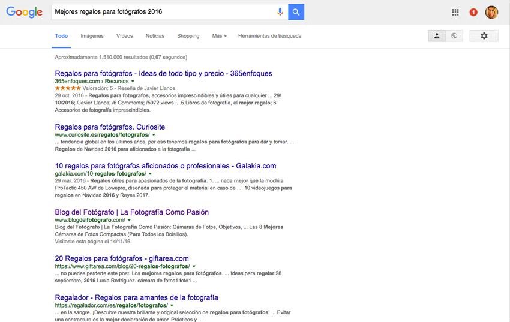Click 'Valoración: 5 - Reseña de Javier Llanos'
This screenshot has height=322, width=510.
pos(129,88)
